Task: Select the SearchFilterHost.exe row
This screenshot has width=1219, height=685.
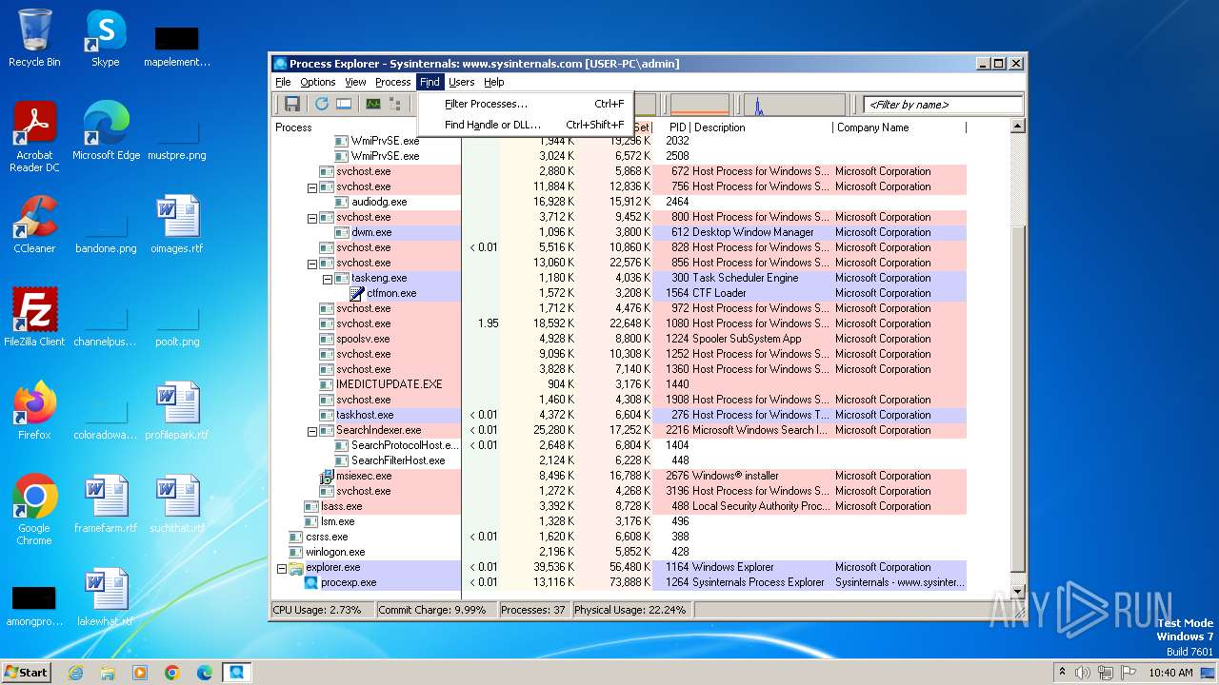Action: [x=619, y=460]
